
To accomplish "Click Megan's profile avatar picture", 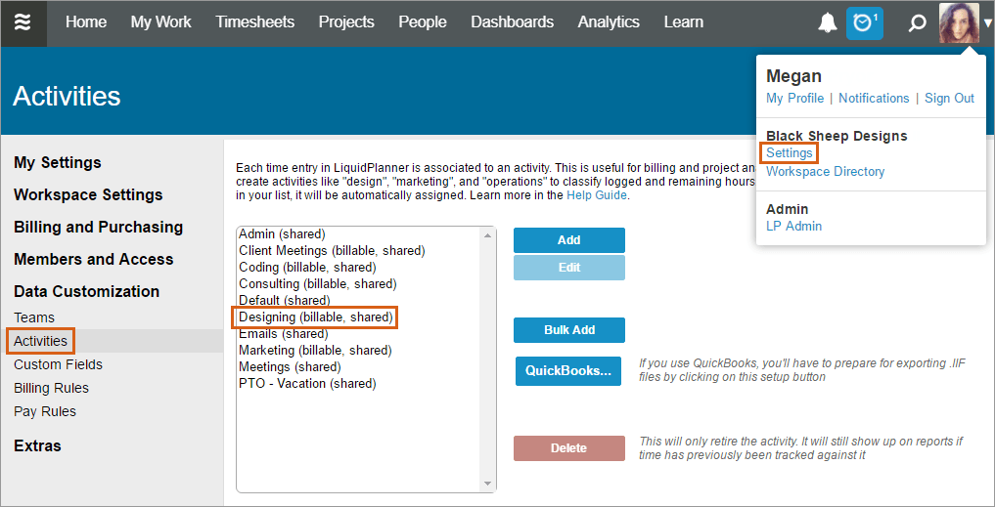I will pyautogui.click(x=958, y=22).
